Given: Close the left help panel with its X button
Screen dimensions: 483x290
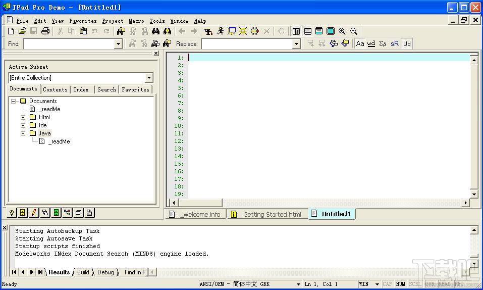Looking at the screenshot, I should click(x=156, y=54).
